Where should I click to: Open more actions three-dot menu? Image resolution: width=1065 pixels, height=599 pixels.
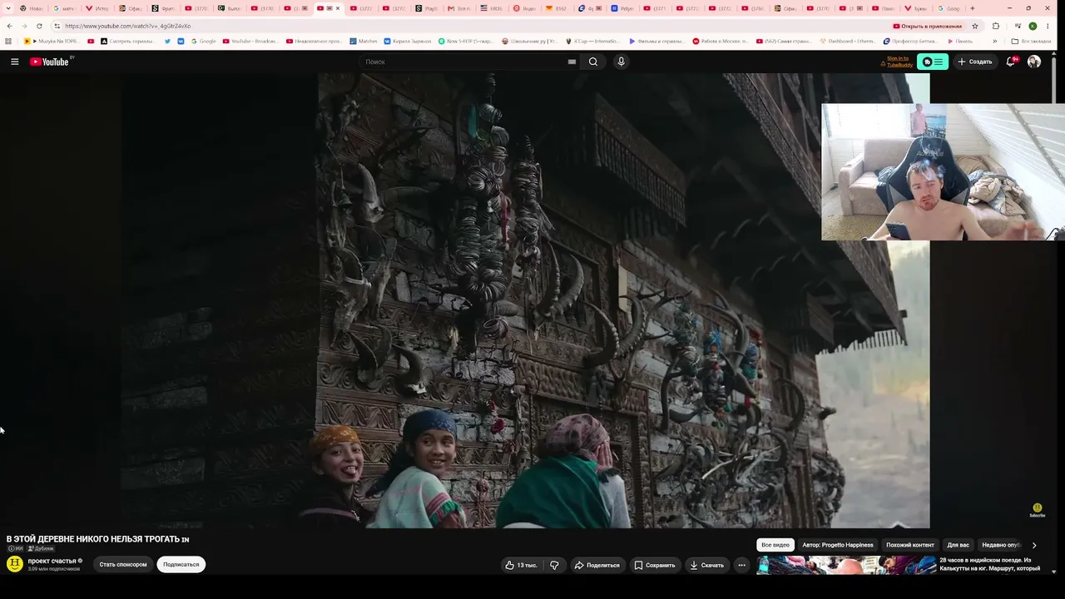[742, 565]
